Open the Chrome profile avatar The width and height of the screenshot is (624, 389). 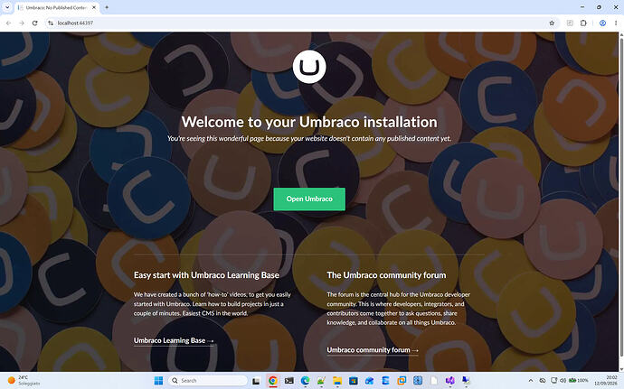click(602, 23)
